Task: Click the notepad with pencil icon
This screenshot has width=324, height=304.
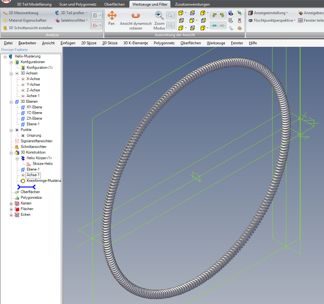Action: pyautogui.click(x=95, y=15)
